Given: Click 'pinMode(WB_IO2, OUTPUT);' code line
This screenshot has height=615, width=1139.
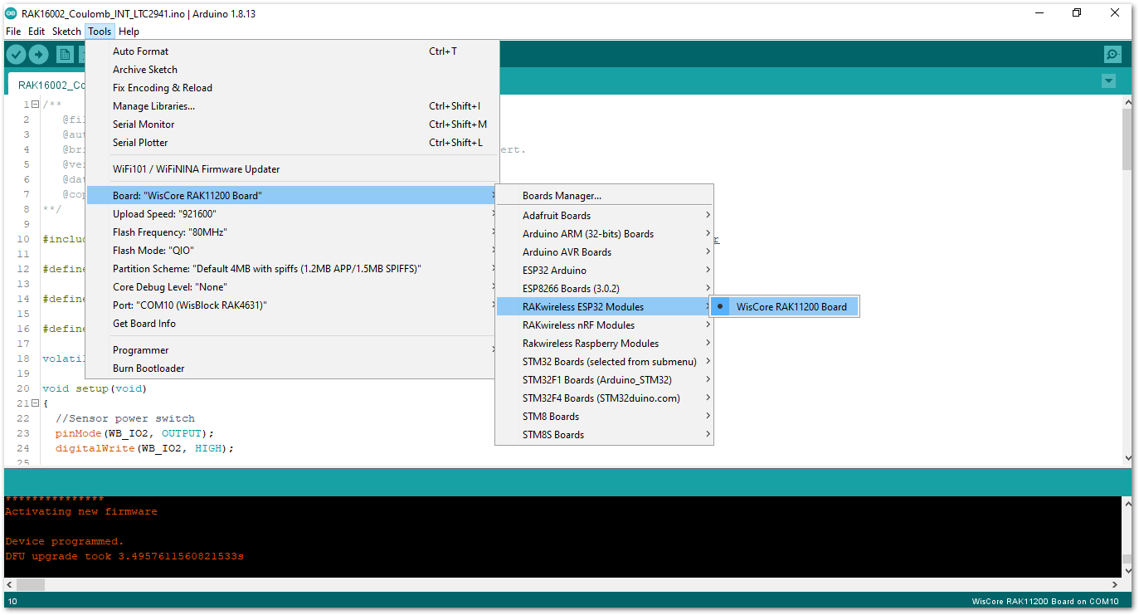Looking at the screenshot, I should [x=135, y=433].
